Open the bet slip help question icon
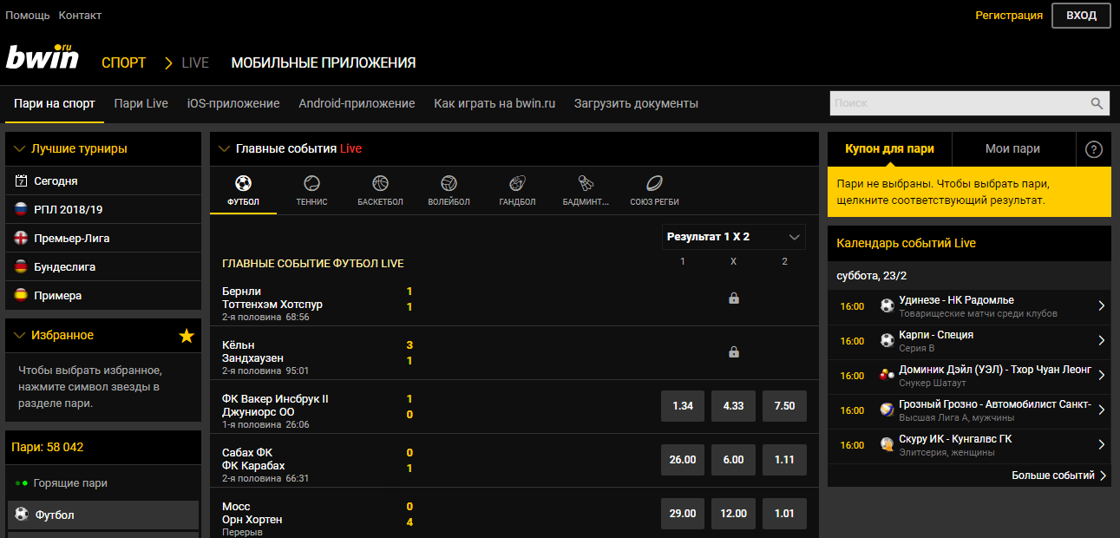The width and height of the screenshot is (1120, 538). tap(1094, 149)
